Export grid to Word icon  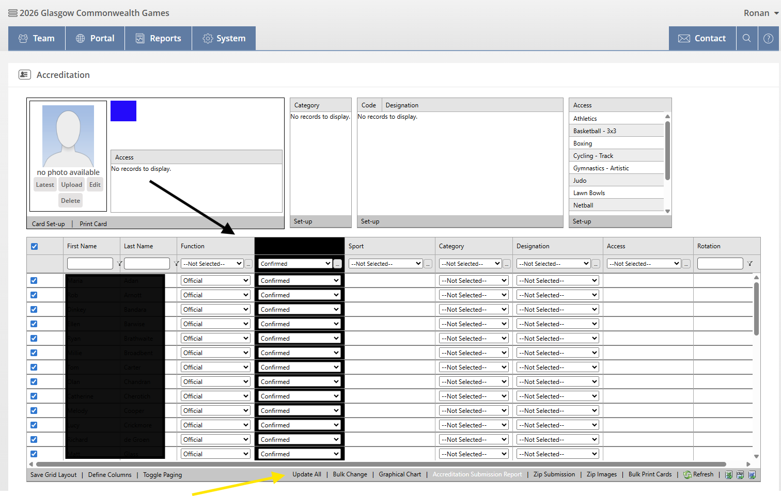pyautogui.click(x=752, y=475)
